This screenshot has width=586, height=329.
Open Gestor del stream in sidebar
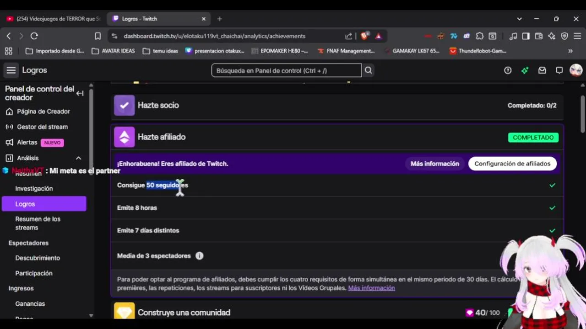pyautogui.click(x=42, y=127)
